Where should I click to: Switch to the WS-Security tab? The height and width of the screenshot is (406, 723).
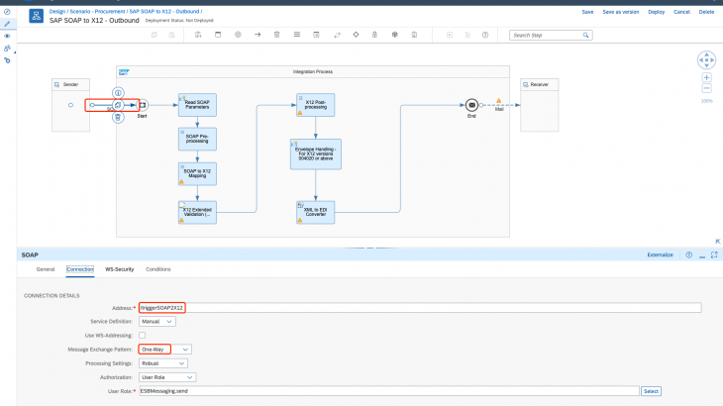[120, 269]
